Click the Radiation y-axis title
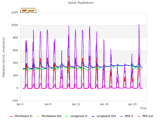The width and height of the screenshot is (162, 121). 4,57
